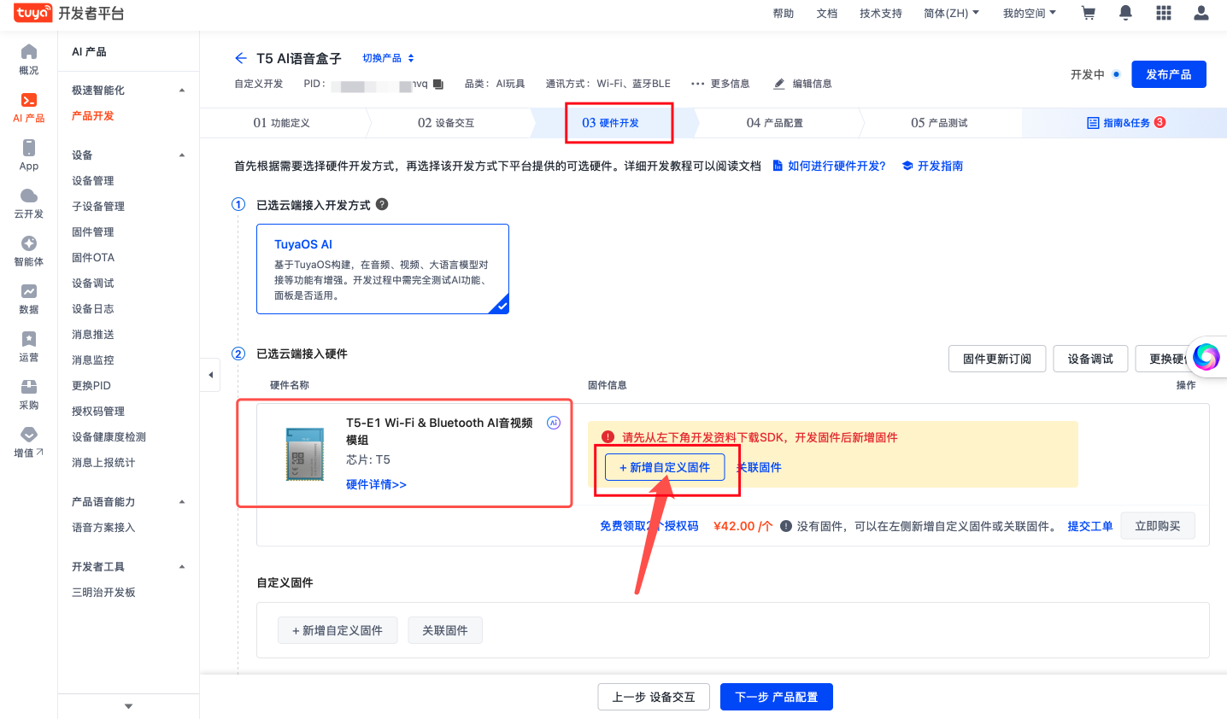The width and height of the screenshot is (1227, 719).
Task: Click the Tuya developer platform logo
Action: (x=69, y=13)
